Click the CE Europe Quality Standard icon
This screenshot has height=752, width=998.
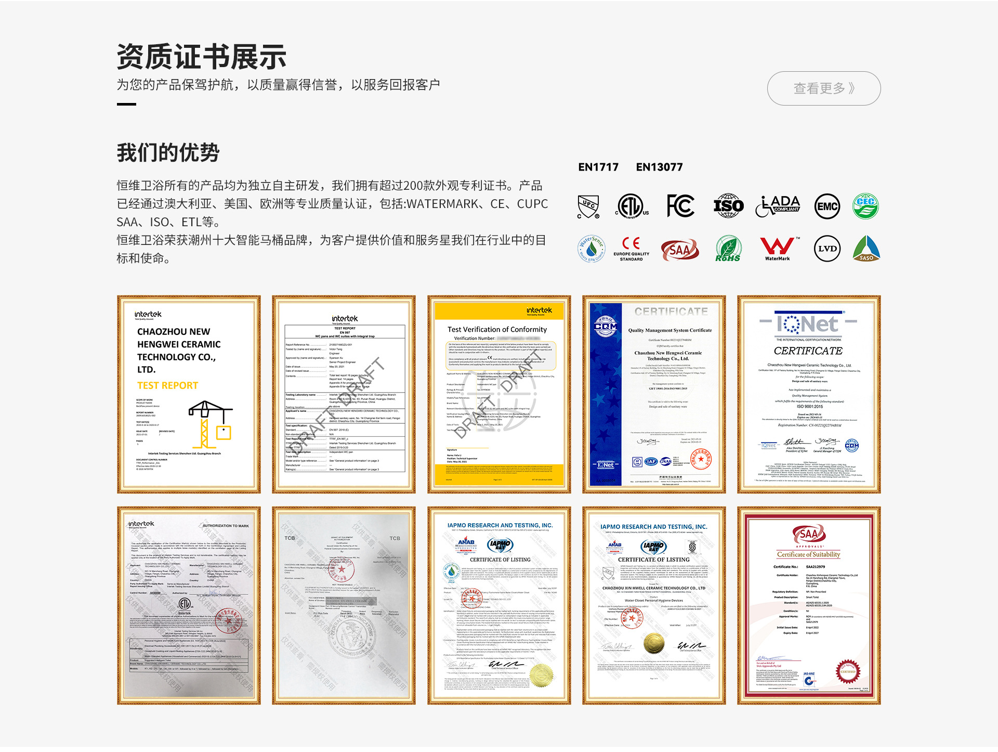(631, 249)
